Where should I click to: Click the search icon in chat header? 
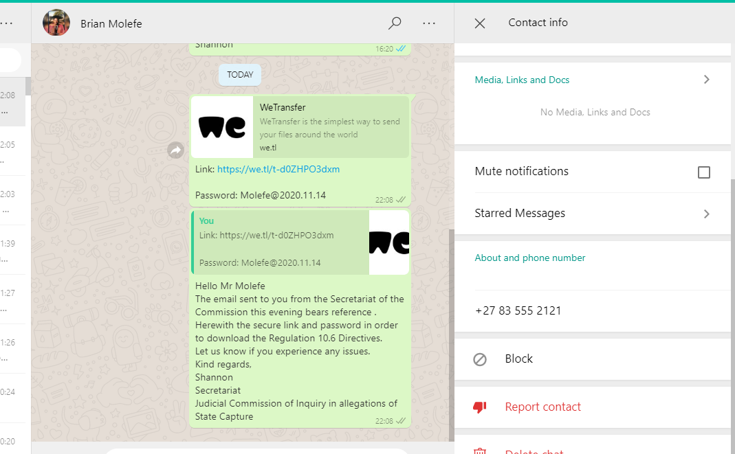point(395,23)
